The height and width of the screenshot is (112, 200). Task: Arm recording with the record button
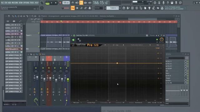point(60,3)
